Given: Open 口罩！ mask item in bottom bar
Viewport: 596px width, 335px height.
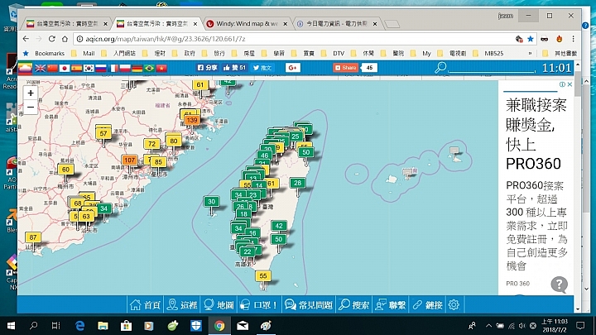Looking at the screenshot, I should pos(260,304).
